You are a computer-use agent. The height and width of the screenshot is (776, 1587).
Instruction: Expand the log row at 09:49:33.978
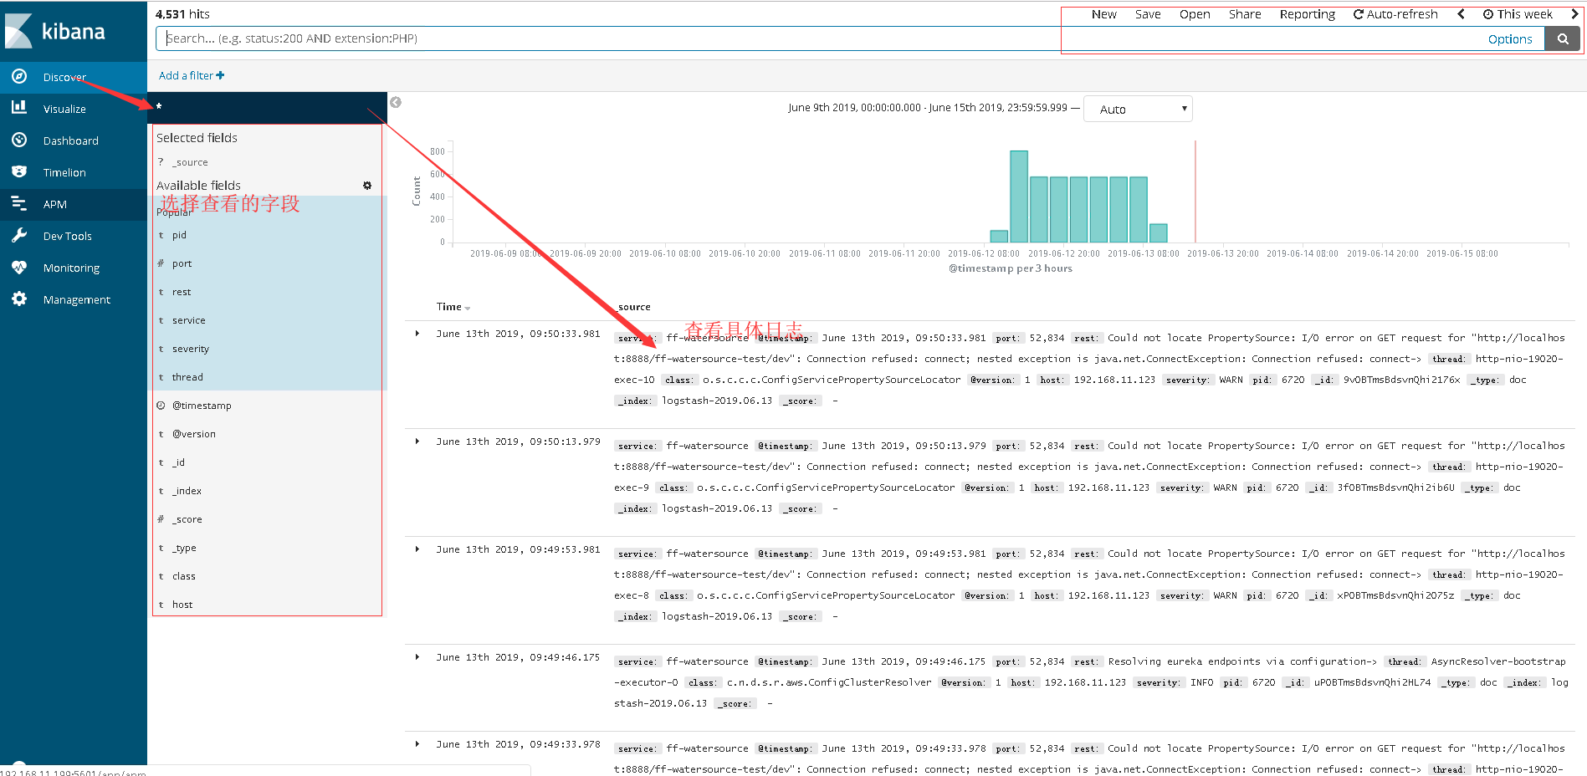(417, 744)
